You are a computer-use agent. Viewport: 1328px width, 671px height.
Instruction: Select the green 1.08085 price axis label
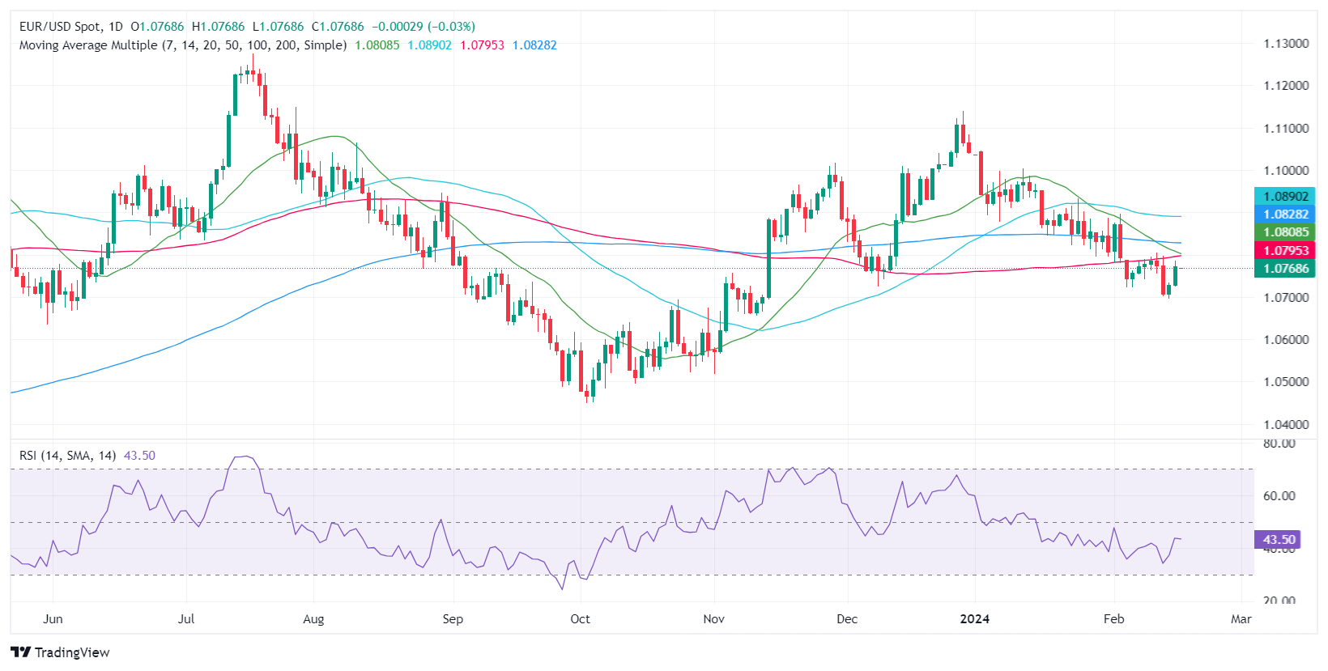coord(1284,232)
